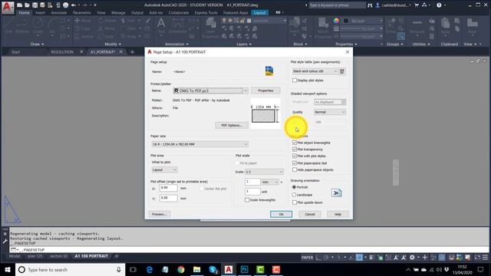
Task: Click the Save icon in quick access toolbar
Action: (x=35, y=5)
